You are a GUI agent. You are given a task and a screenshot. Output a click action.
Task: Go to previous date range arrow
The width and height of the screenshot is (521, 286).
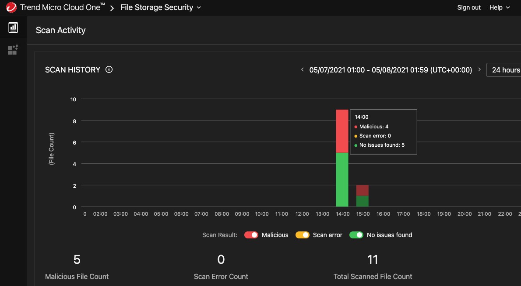click(302, 70)
